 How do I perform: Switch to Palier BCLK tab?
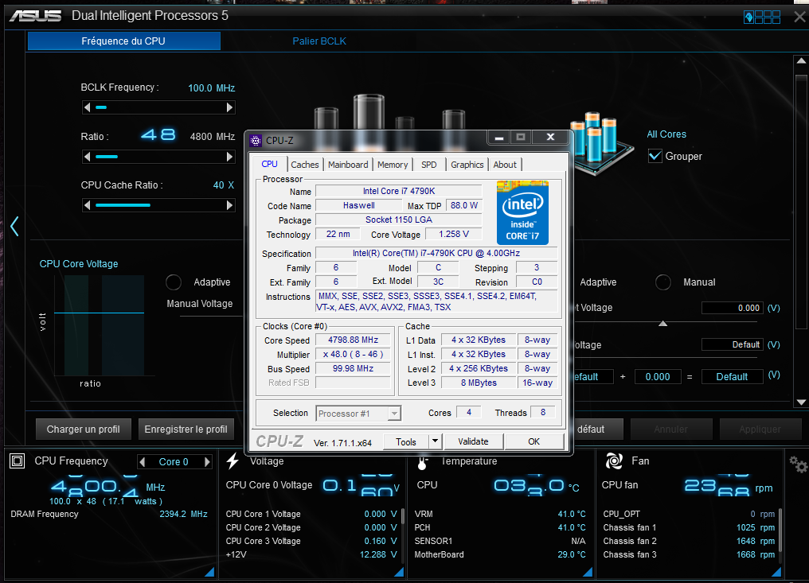(319, 41)
